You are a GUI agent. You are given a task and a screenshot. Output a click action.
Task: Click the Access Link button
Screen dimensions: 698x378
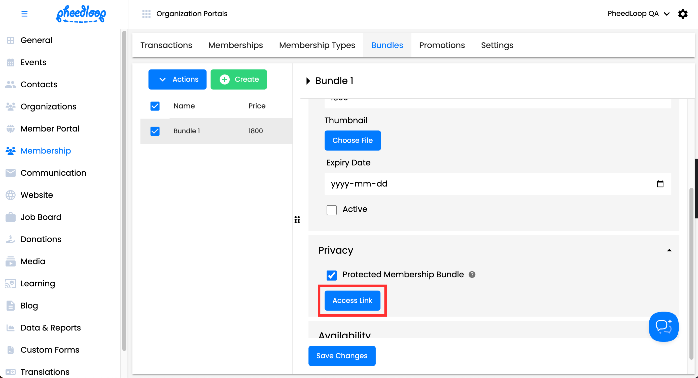pos(352,300)
